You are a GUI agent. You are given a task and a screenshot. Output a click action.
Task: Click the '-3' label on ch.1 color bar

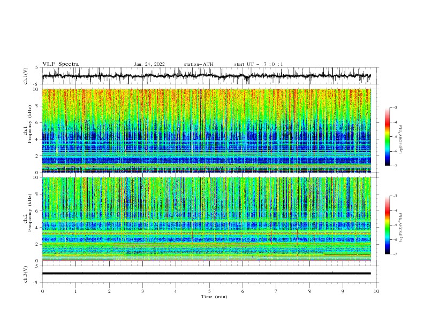[x=395, y=107]
